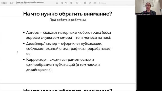Click slide heading 'На что нужно обратить внимание?'
This screenshot has height=91, width=162.
coord(68,14)
